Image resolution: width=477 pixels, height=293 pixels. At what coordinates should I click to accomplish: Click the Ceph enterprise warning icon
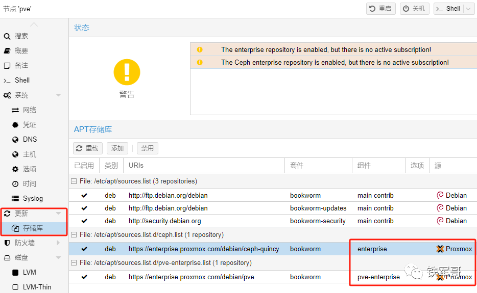(200, 62)
